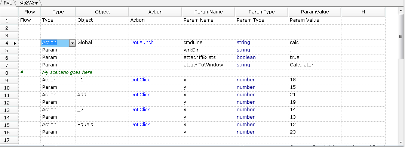Select the ParamName column header

click(x=208, y=12)
